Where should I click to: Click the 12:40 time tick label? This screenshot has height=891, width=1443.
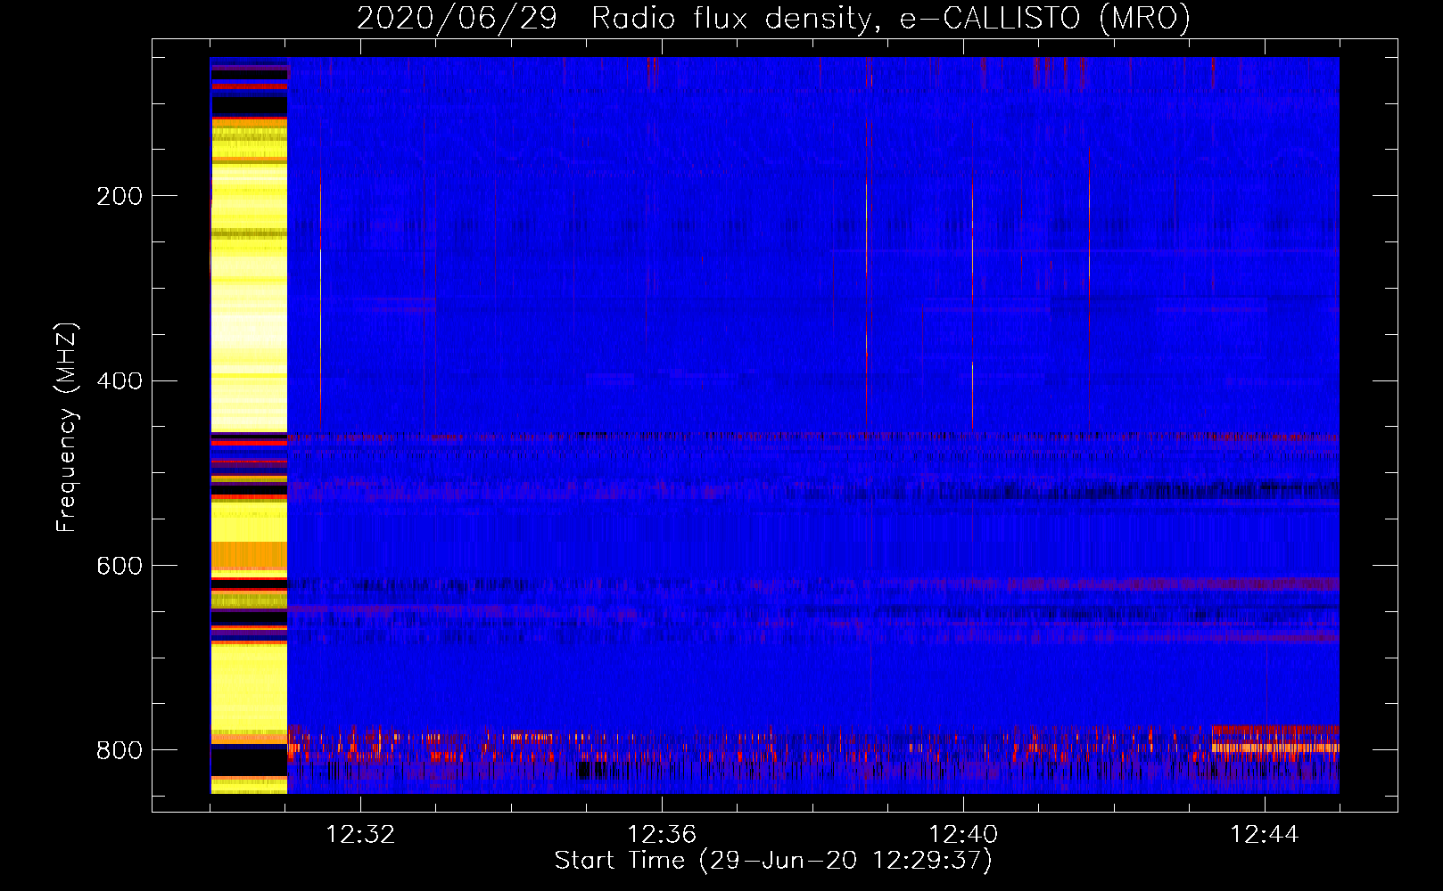[x=963, y=835]
